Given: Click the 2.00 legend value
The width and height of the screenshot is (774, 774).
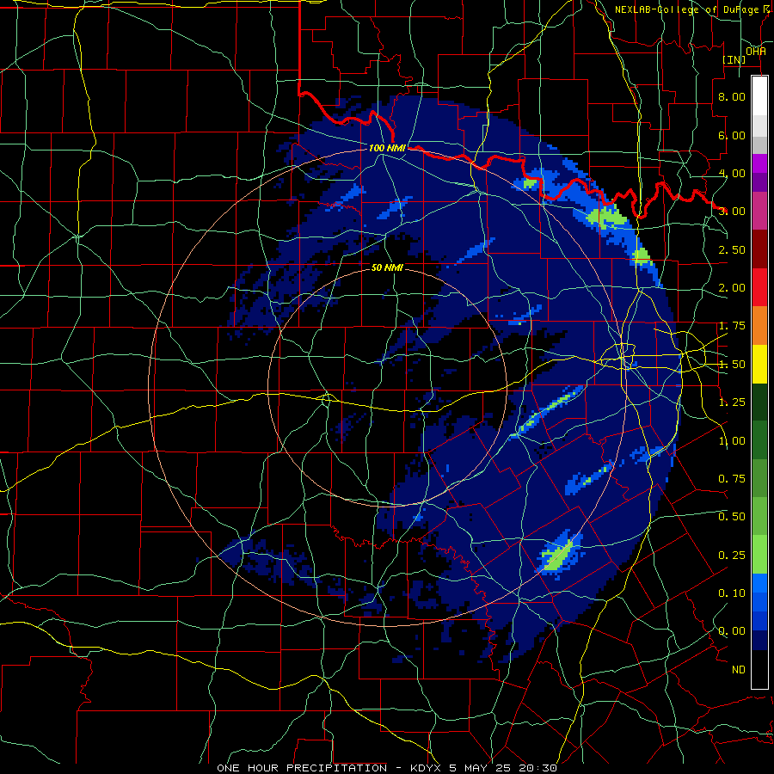Looking at the screenshot, I should coord(732,288).
